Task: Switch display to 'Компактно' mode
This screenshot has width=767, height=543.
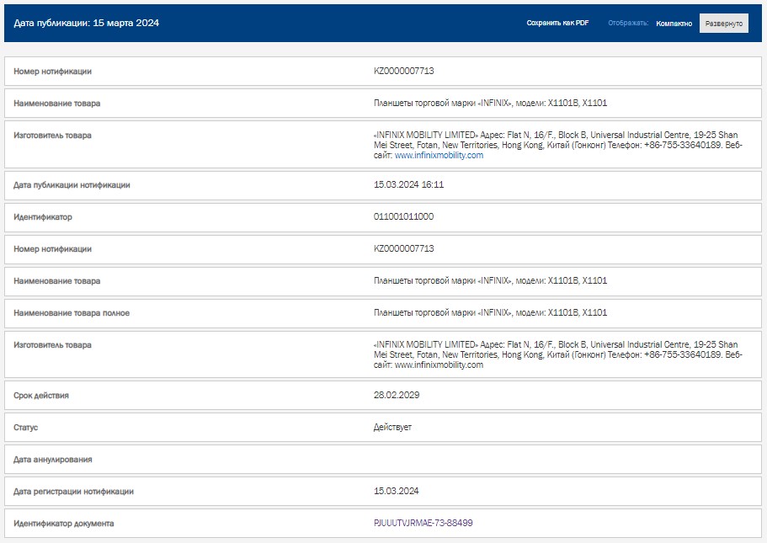Action: 674,24
